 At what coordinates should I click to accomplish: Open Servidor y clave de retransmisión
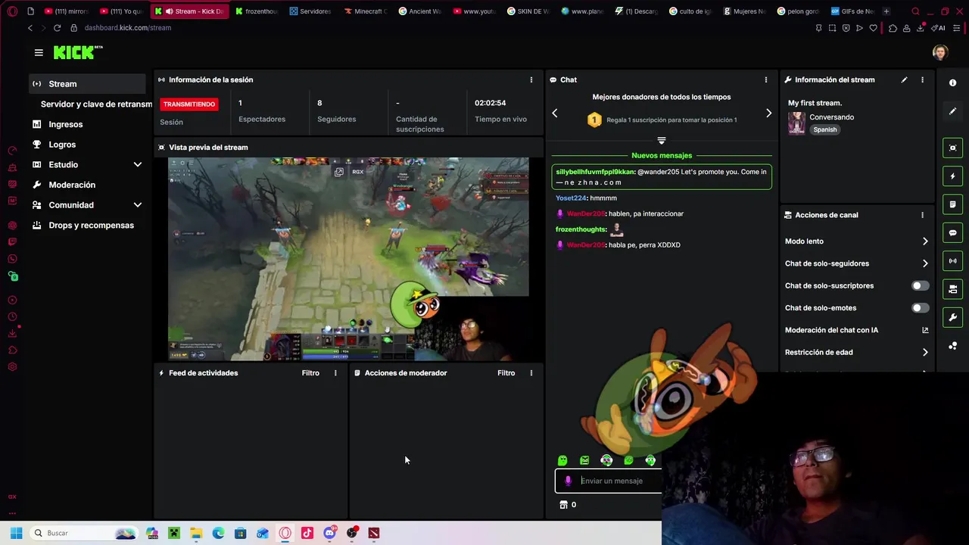point(96,104)
